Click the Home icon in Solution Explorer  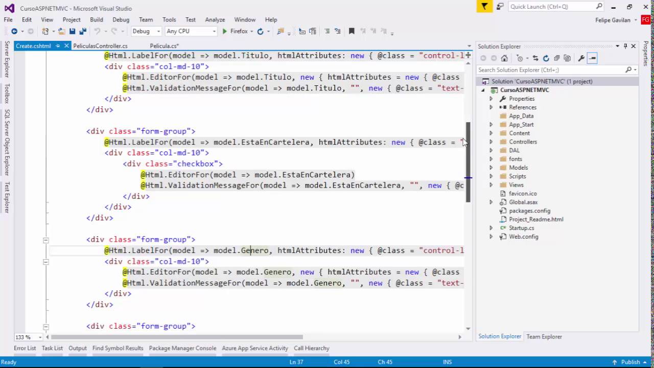[x=504, y=58]
